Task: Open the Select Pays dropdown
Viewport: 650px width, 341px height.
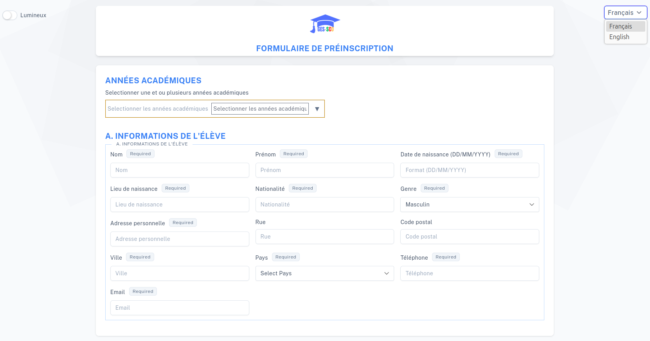Action: 324,273
